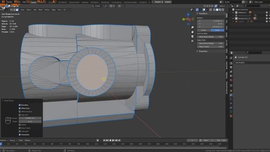
Task: Collapse the Inset Faces operator panel
Action: 3,100
